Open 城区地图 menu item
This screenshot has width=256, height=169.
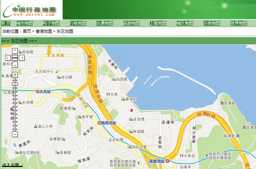(x=185, y=23)
